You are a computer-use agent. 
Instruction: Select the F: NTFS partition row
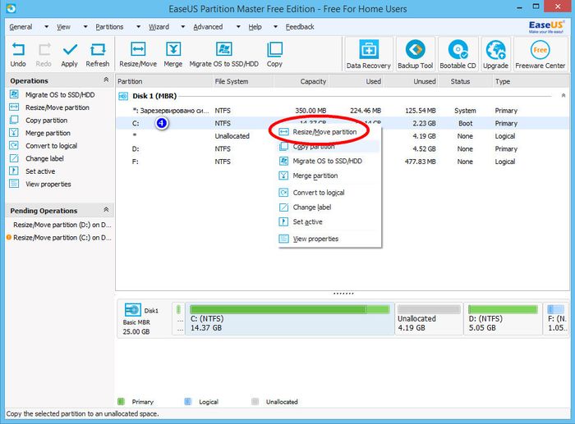pos(343,162)
